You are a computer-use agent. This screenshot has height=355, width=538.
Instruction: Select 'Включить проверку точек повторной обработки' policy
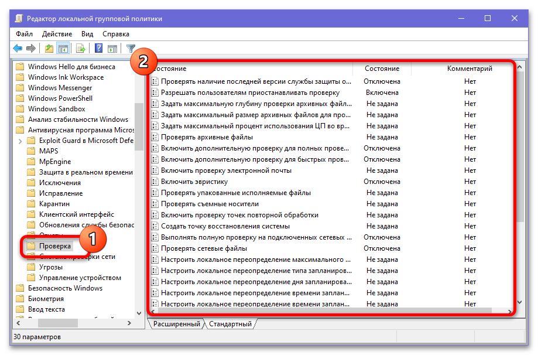tap(239, 215)
